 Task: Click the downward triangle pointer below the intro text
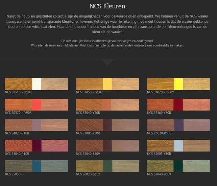click(x=107, y=62)
